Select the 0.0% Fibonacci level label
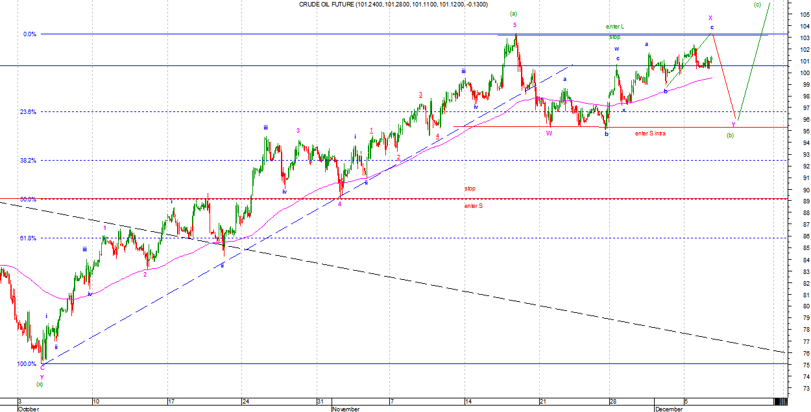Viewport: 811px width, 412px height. point(30,34)
